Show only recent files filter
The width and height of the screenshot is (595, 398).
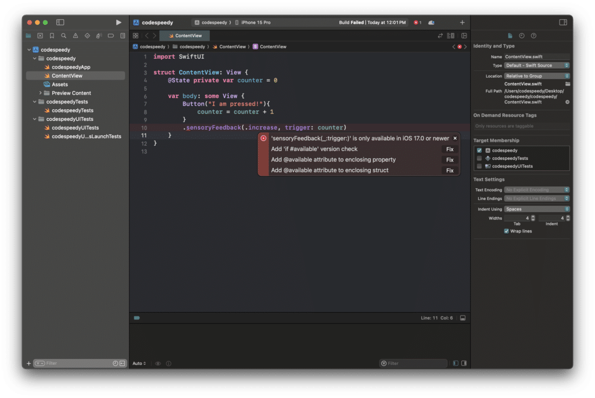116,364
